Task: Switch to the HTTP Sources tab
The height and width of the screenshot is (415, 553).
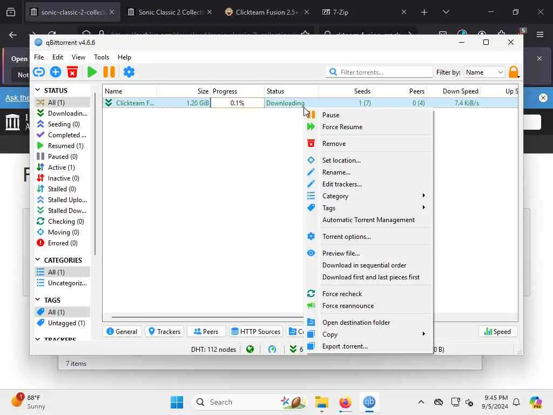Action: point(255,331)
